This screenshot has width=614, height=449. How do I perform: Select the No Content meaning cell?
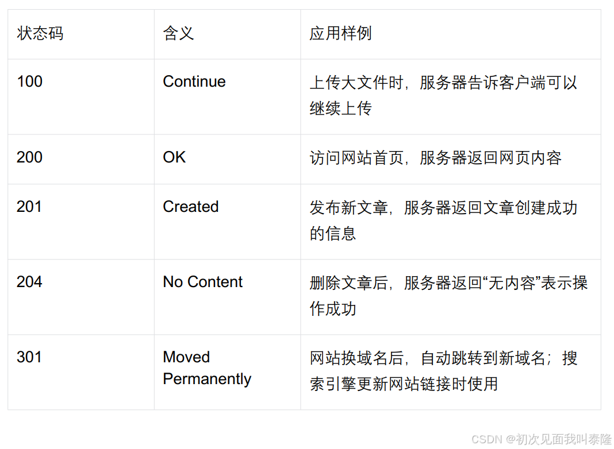228,297
